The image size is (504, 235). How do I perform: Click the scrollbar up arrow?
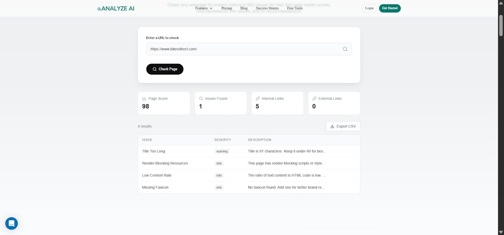point(501,3)
